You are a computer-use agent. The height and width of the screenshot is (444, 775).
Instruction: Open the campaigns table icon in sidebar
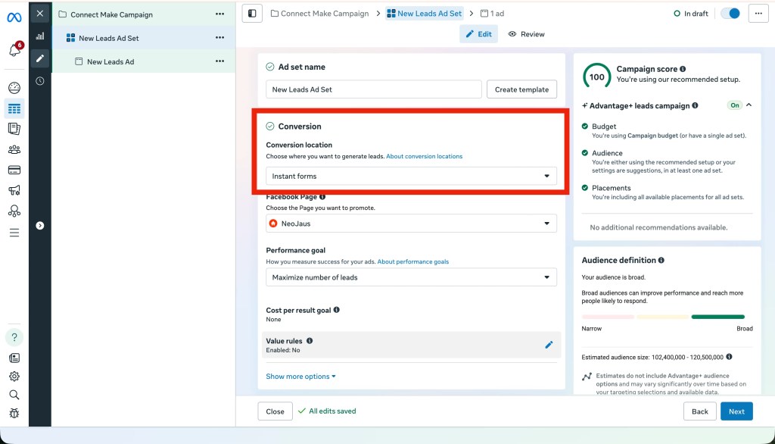pos(14,108)
